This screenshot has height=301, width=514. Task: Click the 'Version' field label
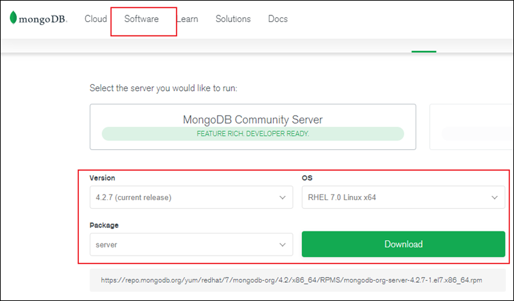click(x=102, y=178)
